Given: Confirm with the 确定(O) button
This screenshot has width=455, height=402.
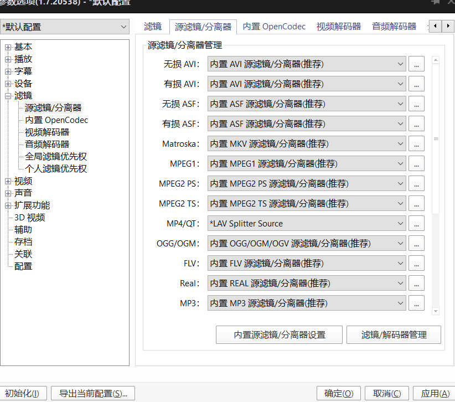Looking at the screenshot, I should point(339,393).
